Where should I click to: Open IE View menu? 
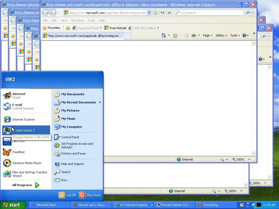64,20
